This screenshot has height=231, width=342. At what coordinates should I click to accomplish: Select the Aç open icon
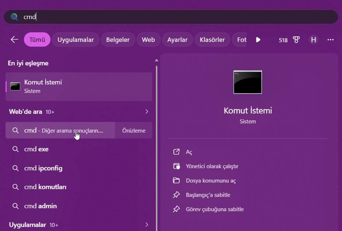point(176,152)
